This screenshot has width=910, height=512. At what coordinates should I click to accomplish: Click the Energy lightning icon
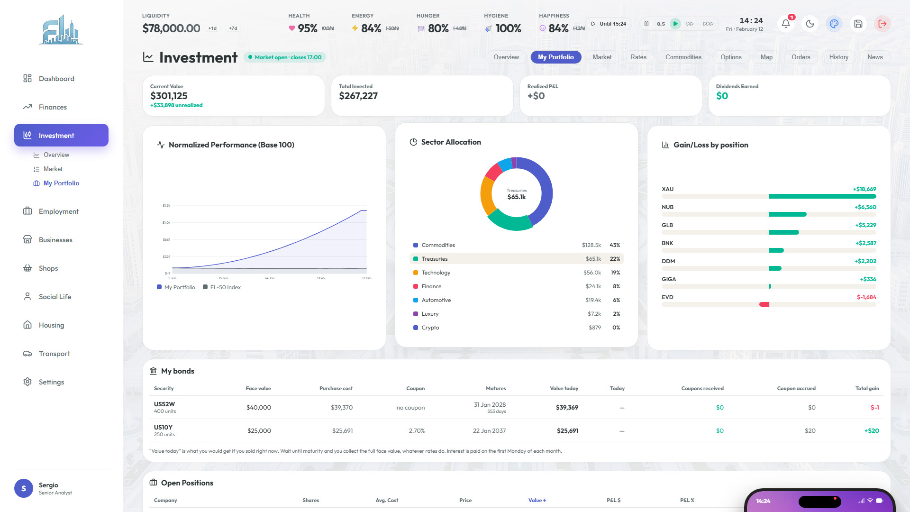click(x=355, y=28)
